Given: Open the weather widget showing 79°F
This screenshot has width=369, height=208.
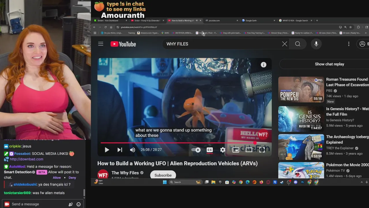Looking at the screenshot, I should (98, 182).
